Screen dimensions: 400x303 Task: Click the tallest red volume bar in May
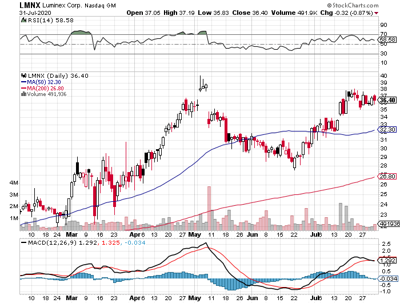tap(209, 209)
